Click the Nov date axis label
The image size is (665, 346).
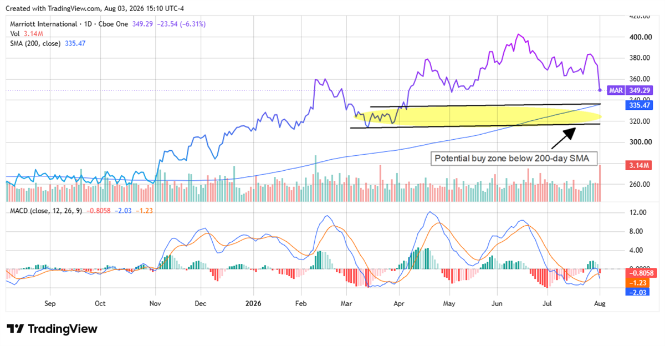pos(155,304)
